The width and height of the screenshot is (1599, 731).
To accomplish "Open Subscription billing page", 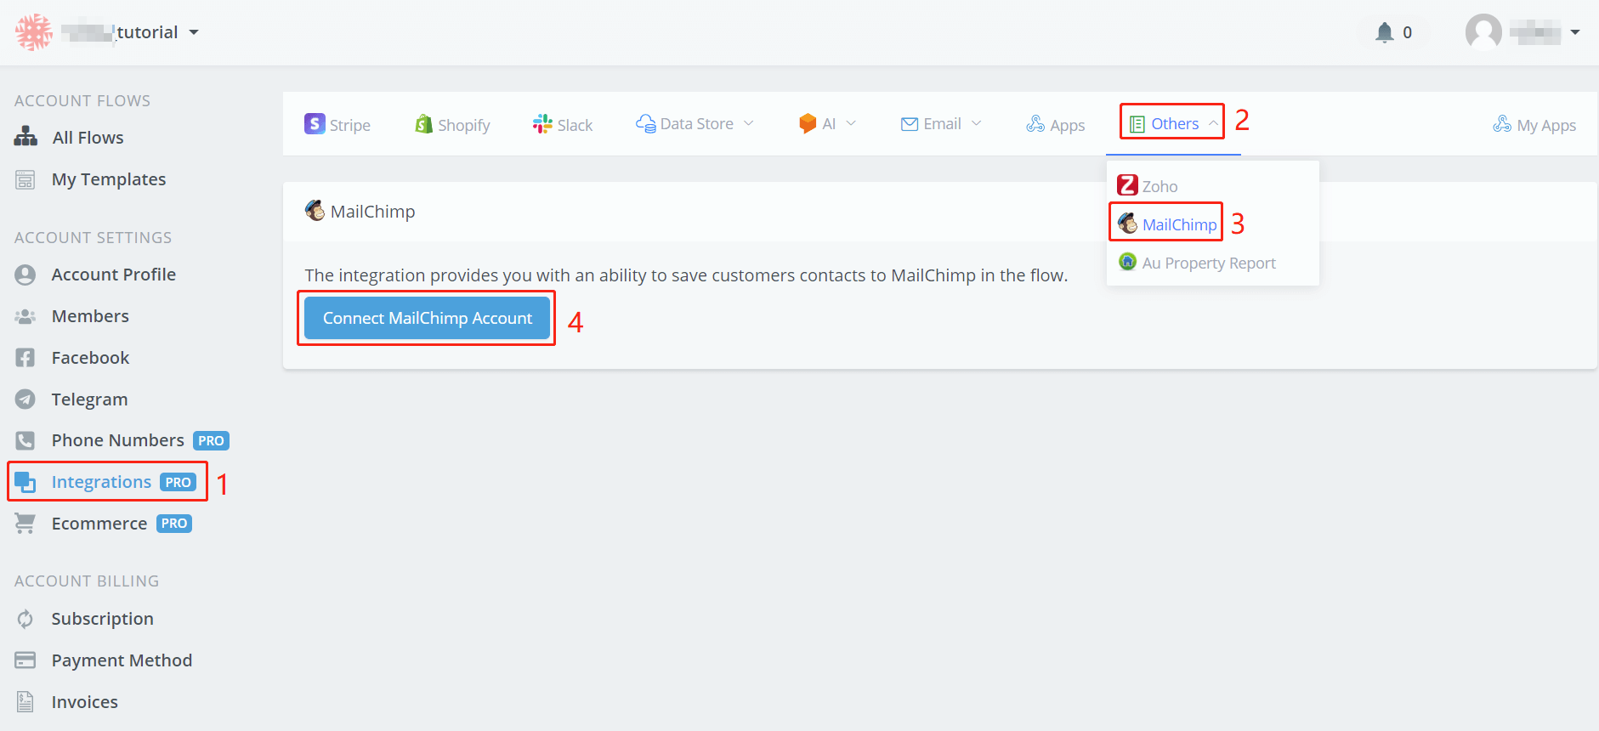I will click(x=102, y=619).
